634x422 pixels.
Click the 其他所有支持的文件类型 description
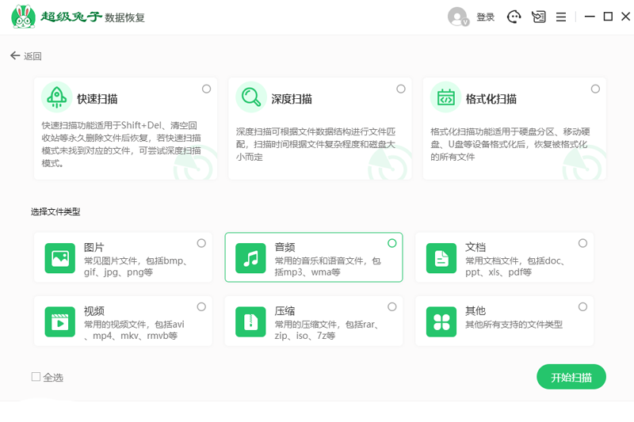(514, 325)
